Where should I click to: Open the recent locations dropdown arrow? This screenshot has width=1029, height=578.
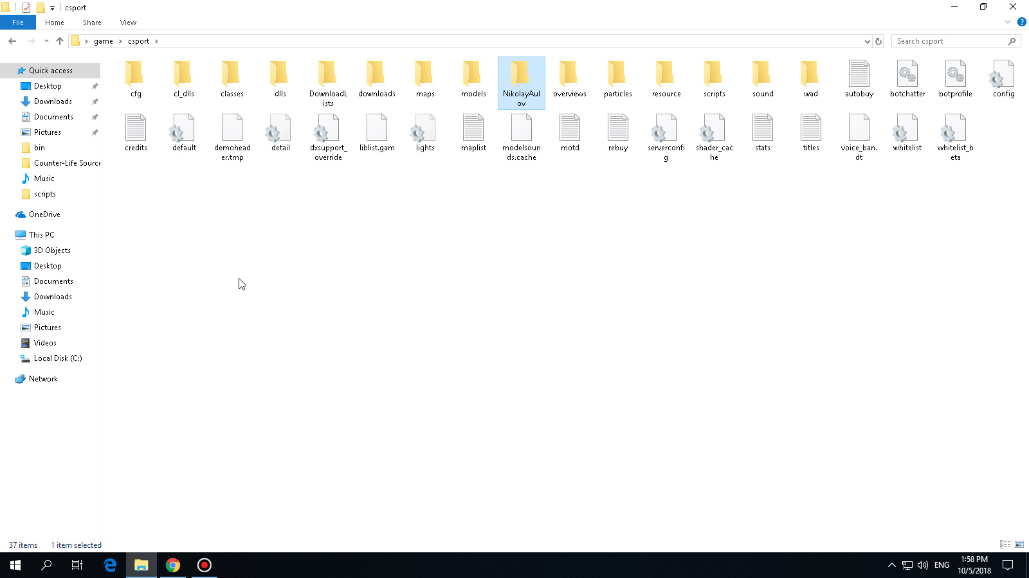click(x=46, y=41)
